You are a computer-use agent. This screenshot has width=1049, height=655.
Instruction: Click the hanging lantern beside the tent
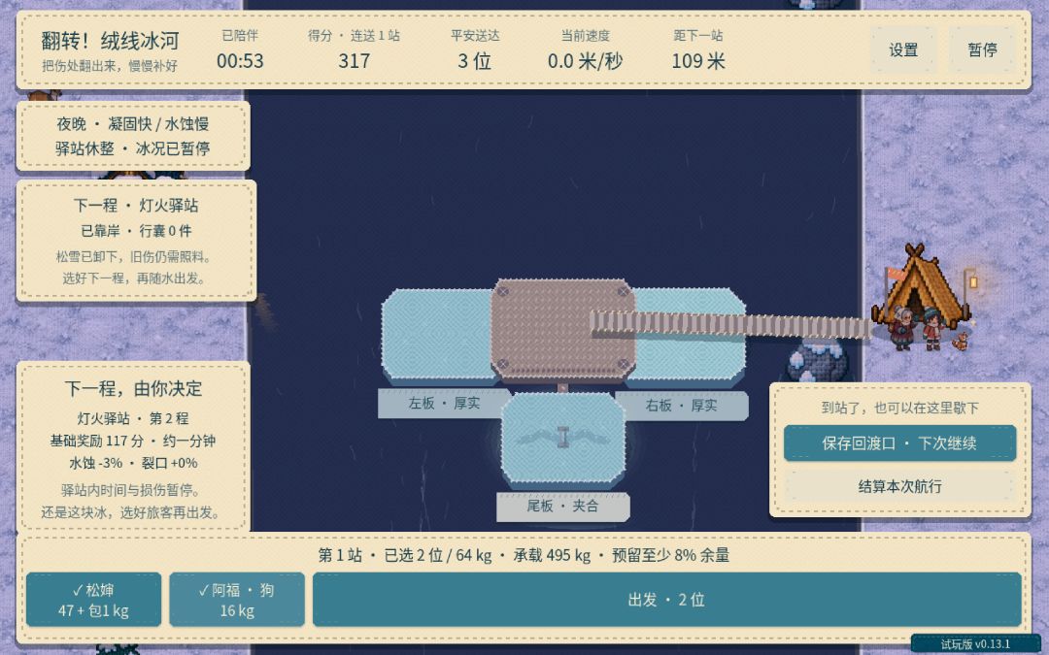click(972, 282)
